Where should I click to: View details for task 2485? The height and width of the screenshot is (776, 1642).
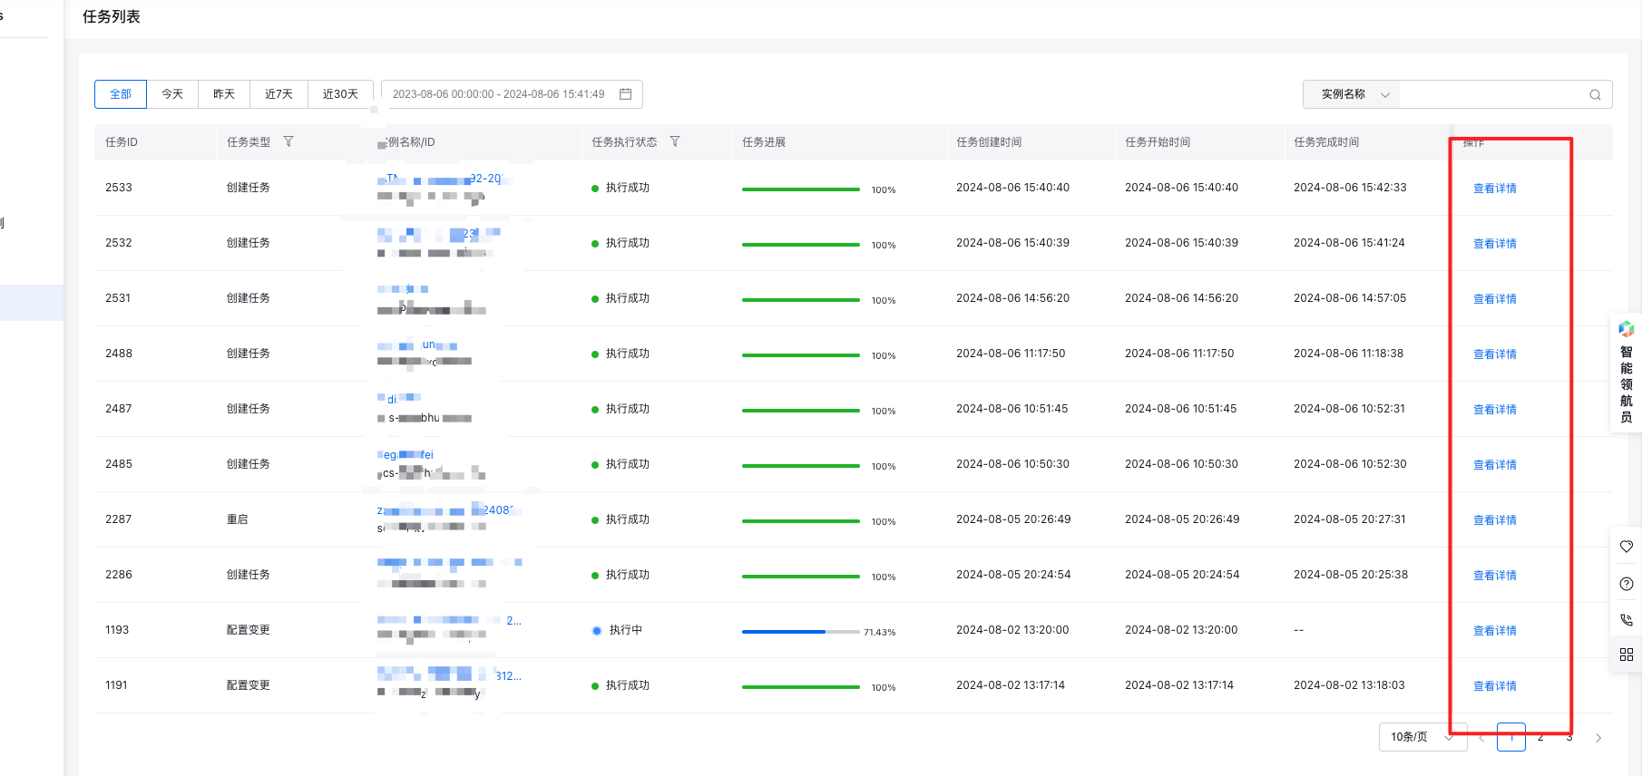pos(1494,465)
